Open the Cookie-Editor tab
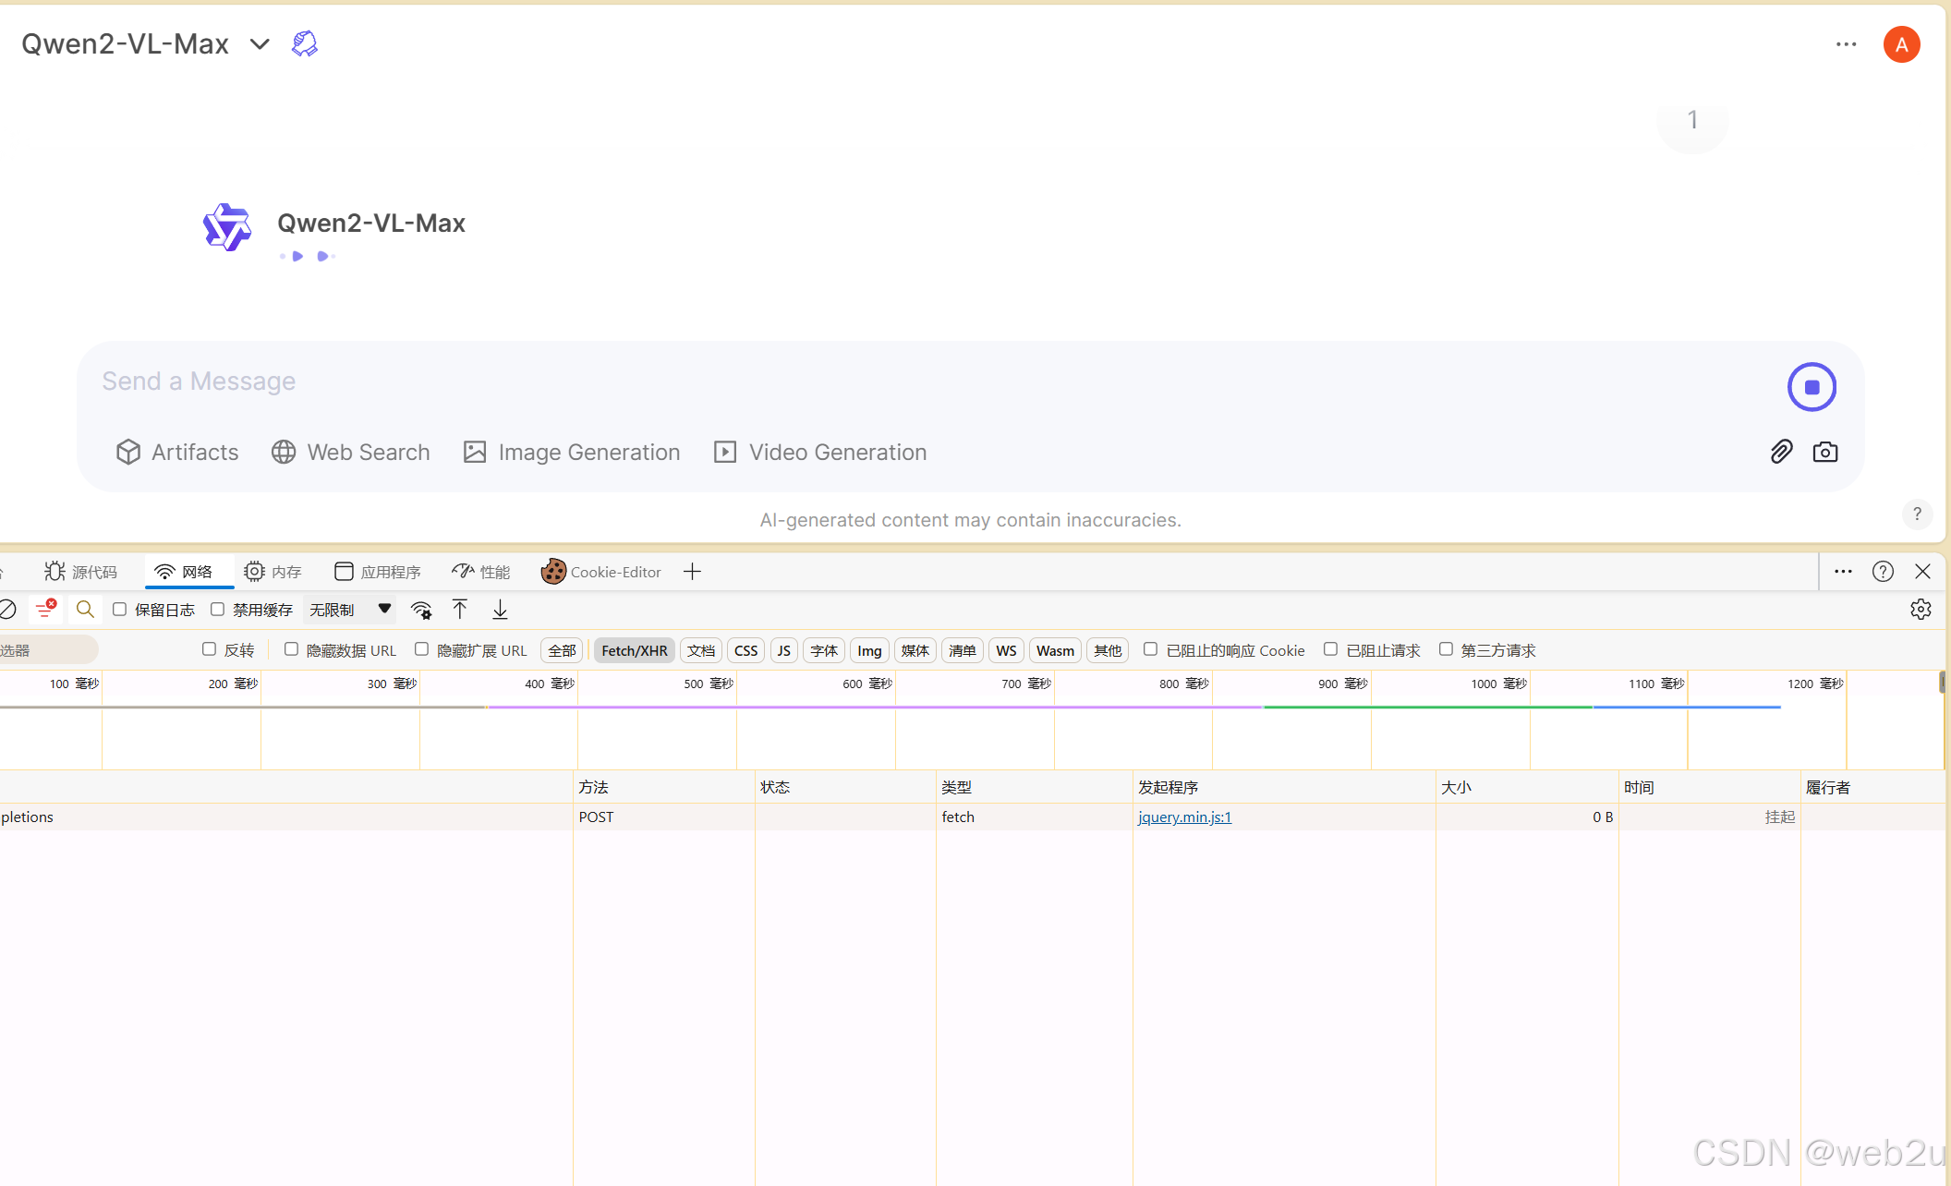This screenshot has width=1951, height=1186. [601, 572]
